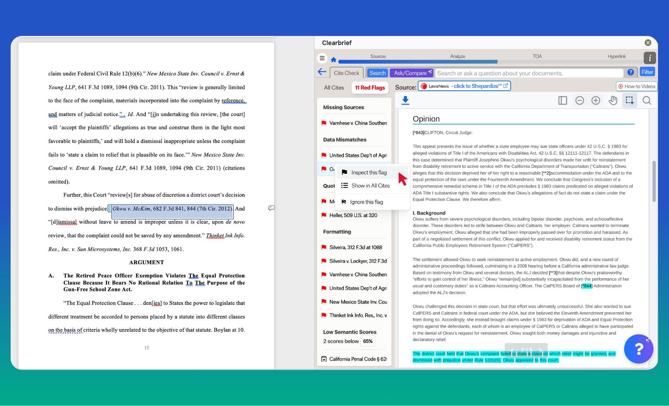This screenshot has height=406, width=669.
Task: Open search within the source viewer
Action: [647, 100]
